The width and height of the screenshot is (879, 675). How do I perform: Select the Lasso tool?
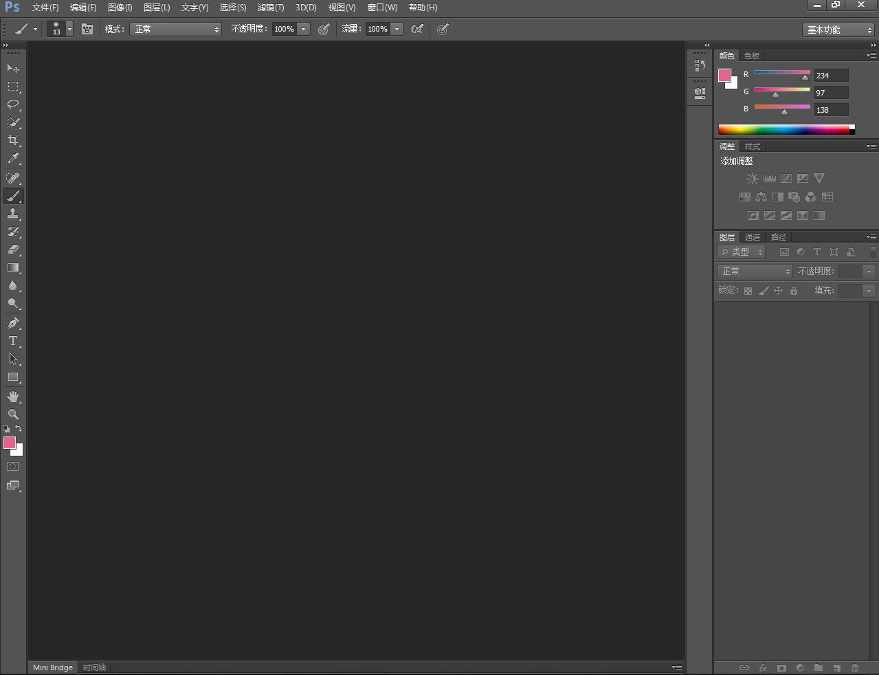click(13, 104)
